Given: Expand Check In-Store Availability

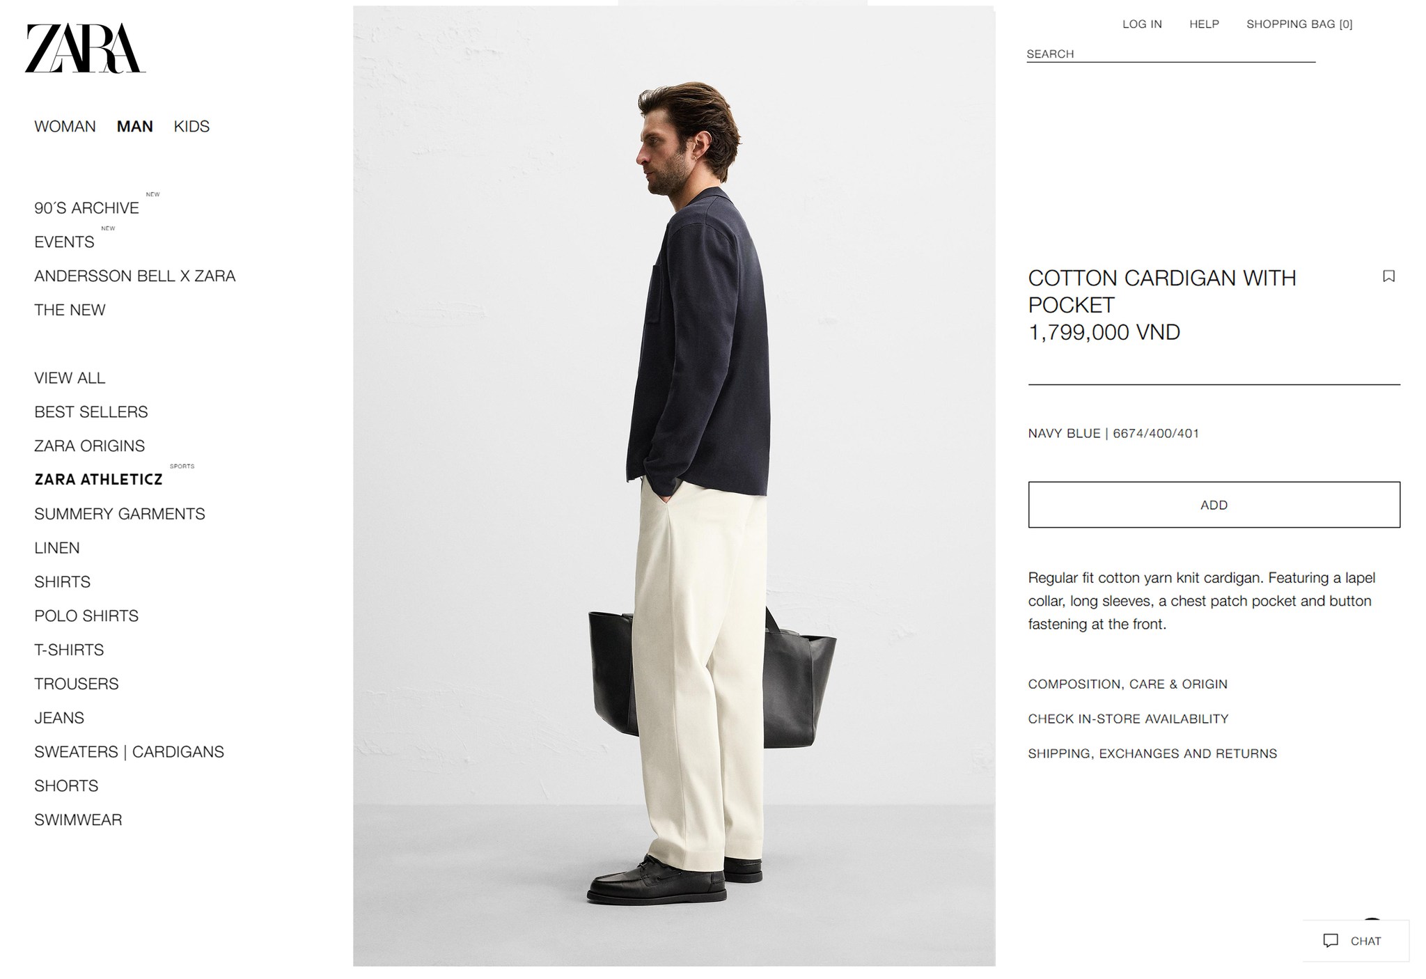Looking at the screenshot, I should click(x=1128, y=719).
